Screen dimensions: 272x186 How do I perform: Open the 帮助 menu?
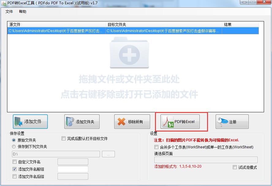tap(23, 12)
